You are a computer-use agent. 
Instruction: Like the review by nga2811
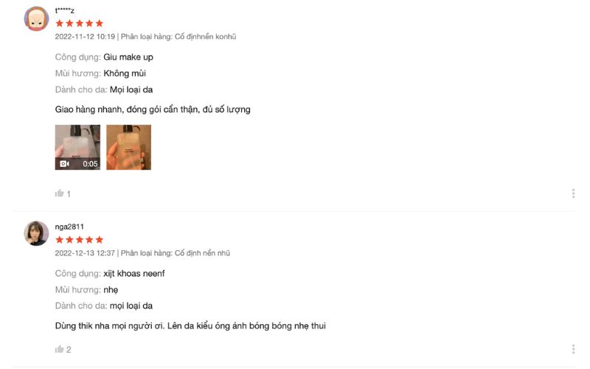coord(60,349)
